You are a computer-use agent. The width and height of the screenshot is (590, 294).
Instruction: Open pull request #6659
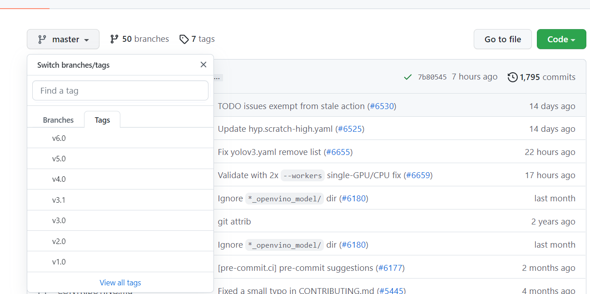(x=418, y=175)
